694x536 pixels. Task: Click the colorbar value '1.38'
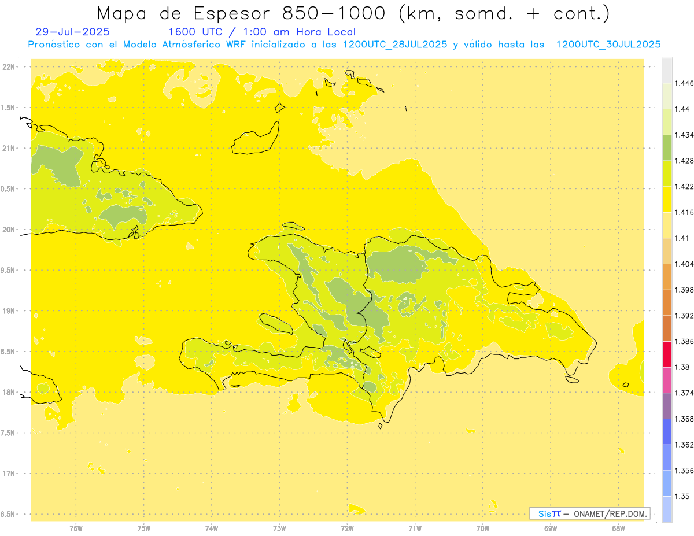pyautogui.click(x=683, y=367)
